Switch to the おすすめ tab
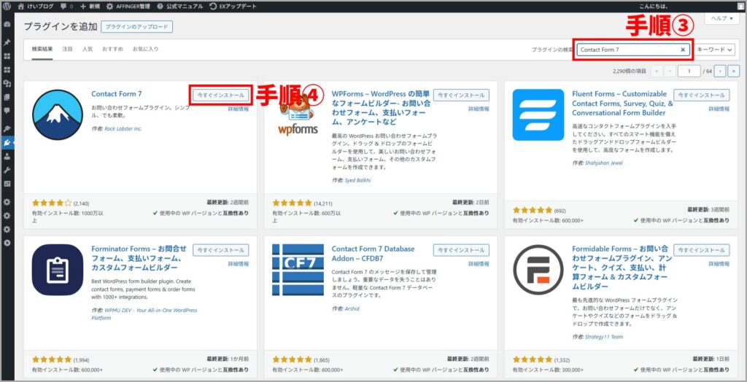This screenshot has width=747, height=382. tap(112, 49)
